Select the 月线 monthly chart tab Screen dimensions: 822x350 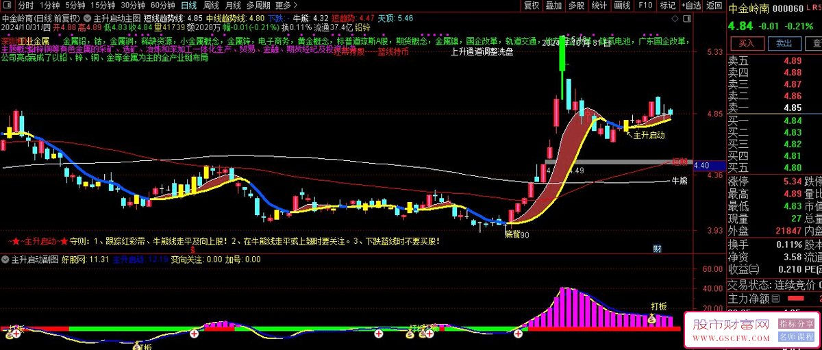coord(233,5)
